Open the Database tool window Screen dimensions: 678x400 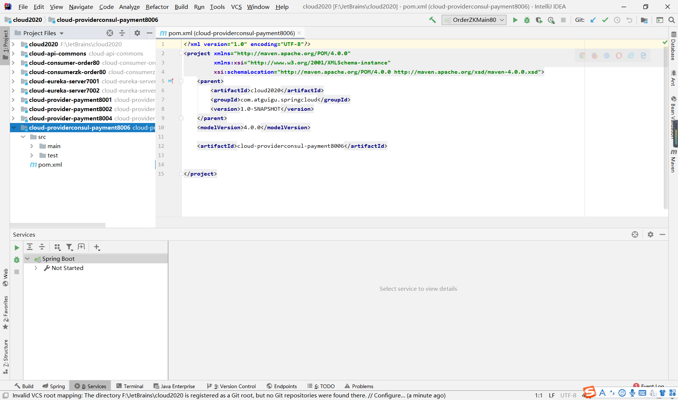click(674, 46)
